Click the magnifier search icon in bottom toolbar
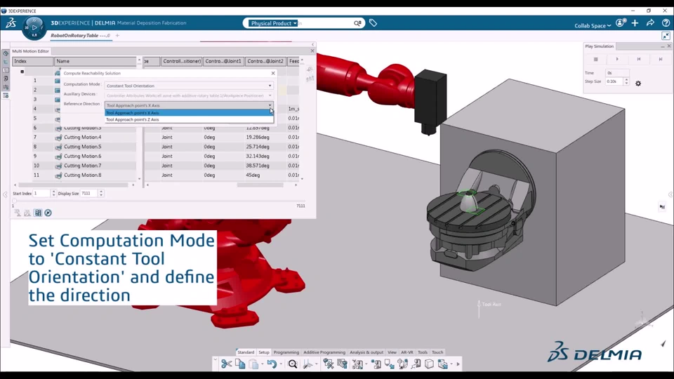 pyautogui.click(x=292, y=364)
